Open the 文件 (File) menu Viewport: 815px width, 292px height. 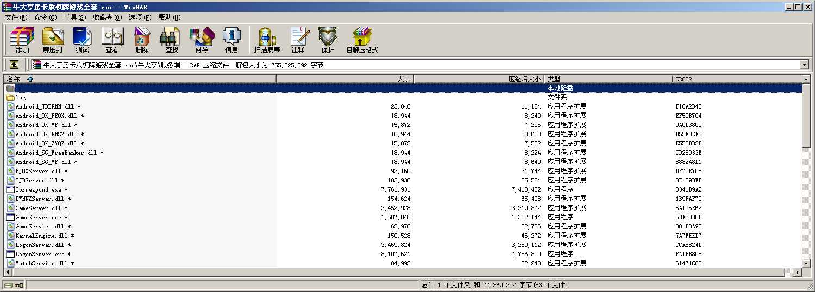[16, 17]
